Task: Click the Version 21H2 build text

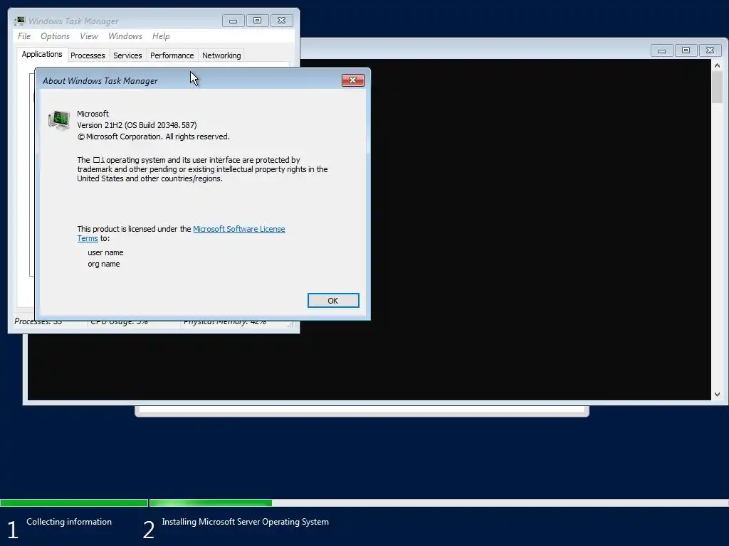Action: [x=137, y=125]
